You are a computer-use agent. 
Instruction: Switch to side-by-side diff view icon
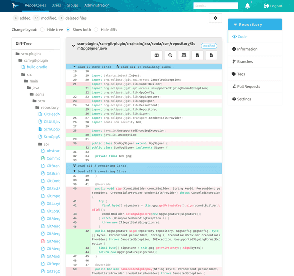[x=157, y=55]
